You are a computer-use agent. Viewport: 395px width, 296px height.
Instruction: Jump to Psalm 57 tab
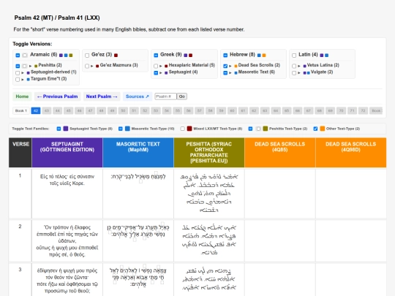(x=199, y=110)
